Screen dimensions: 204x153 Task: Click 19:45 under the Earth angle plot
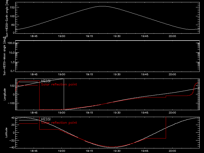[x=145, y=36]
